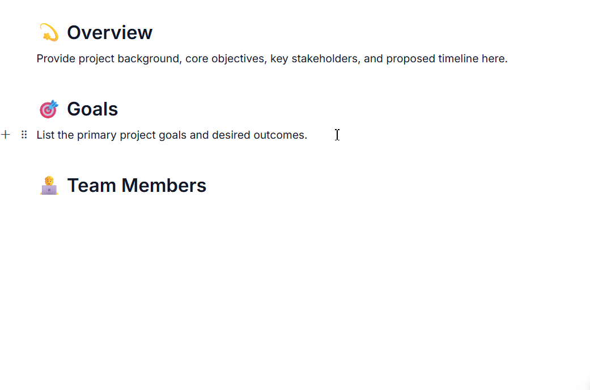Select the Overview heading text
Screen dimensions: 590x390
pyautogui.click(x=109, y=32)
